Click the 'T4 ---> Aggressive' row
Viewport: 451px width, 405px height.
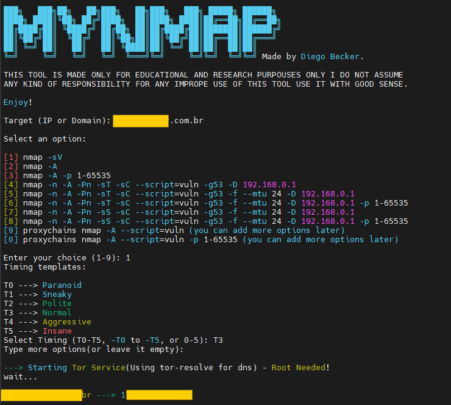point(47,322)
